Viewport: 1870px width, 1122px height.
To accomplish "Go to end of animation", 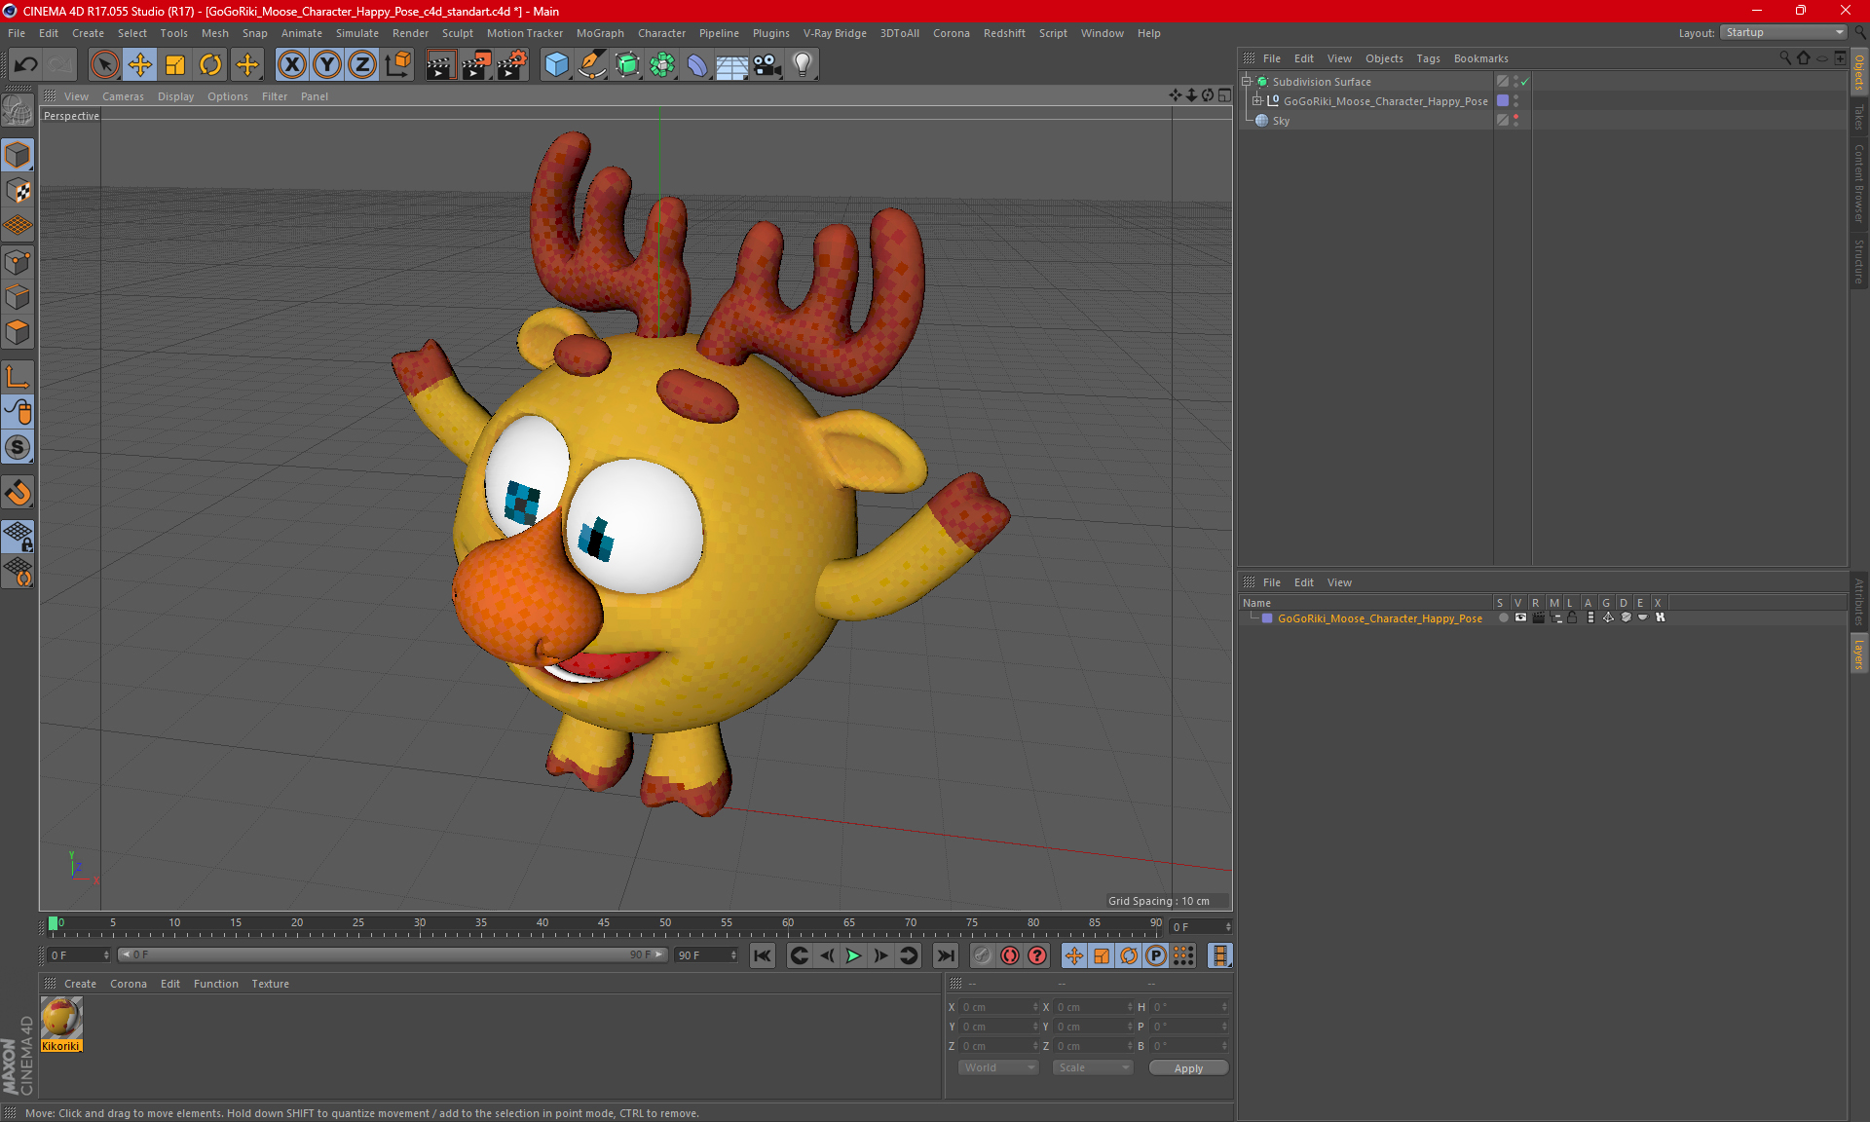I will click(x=945, y=955).
